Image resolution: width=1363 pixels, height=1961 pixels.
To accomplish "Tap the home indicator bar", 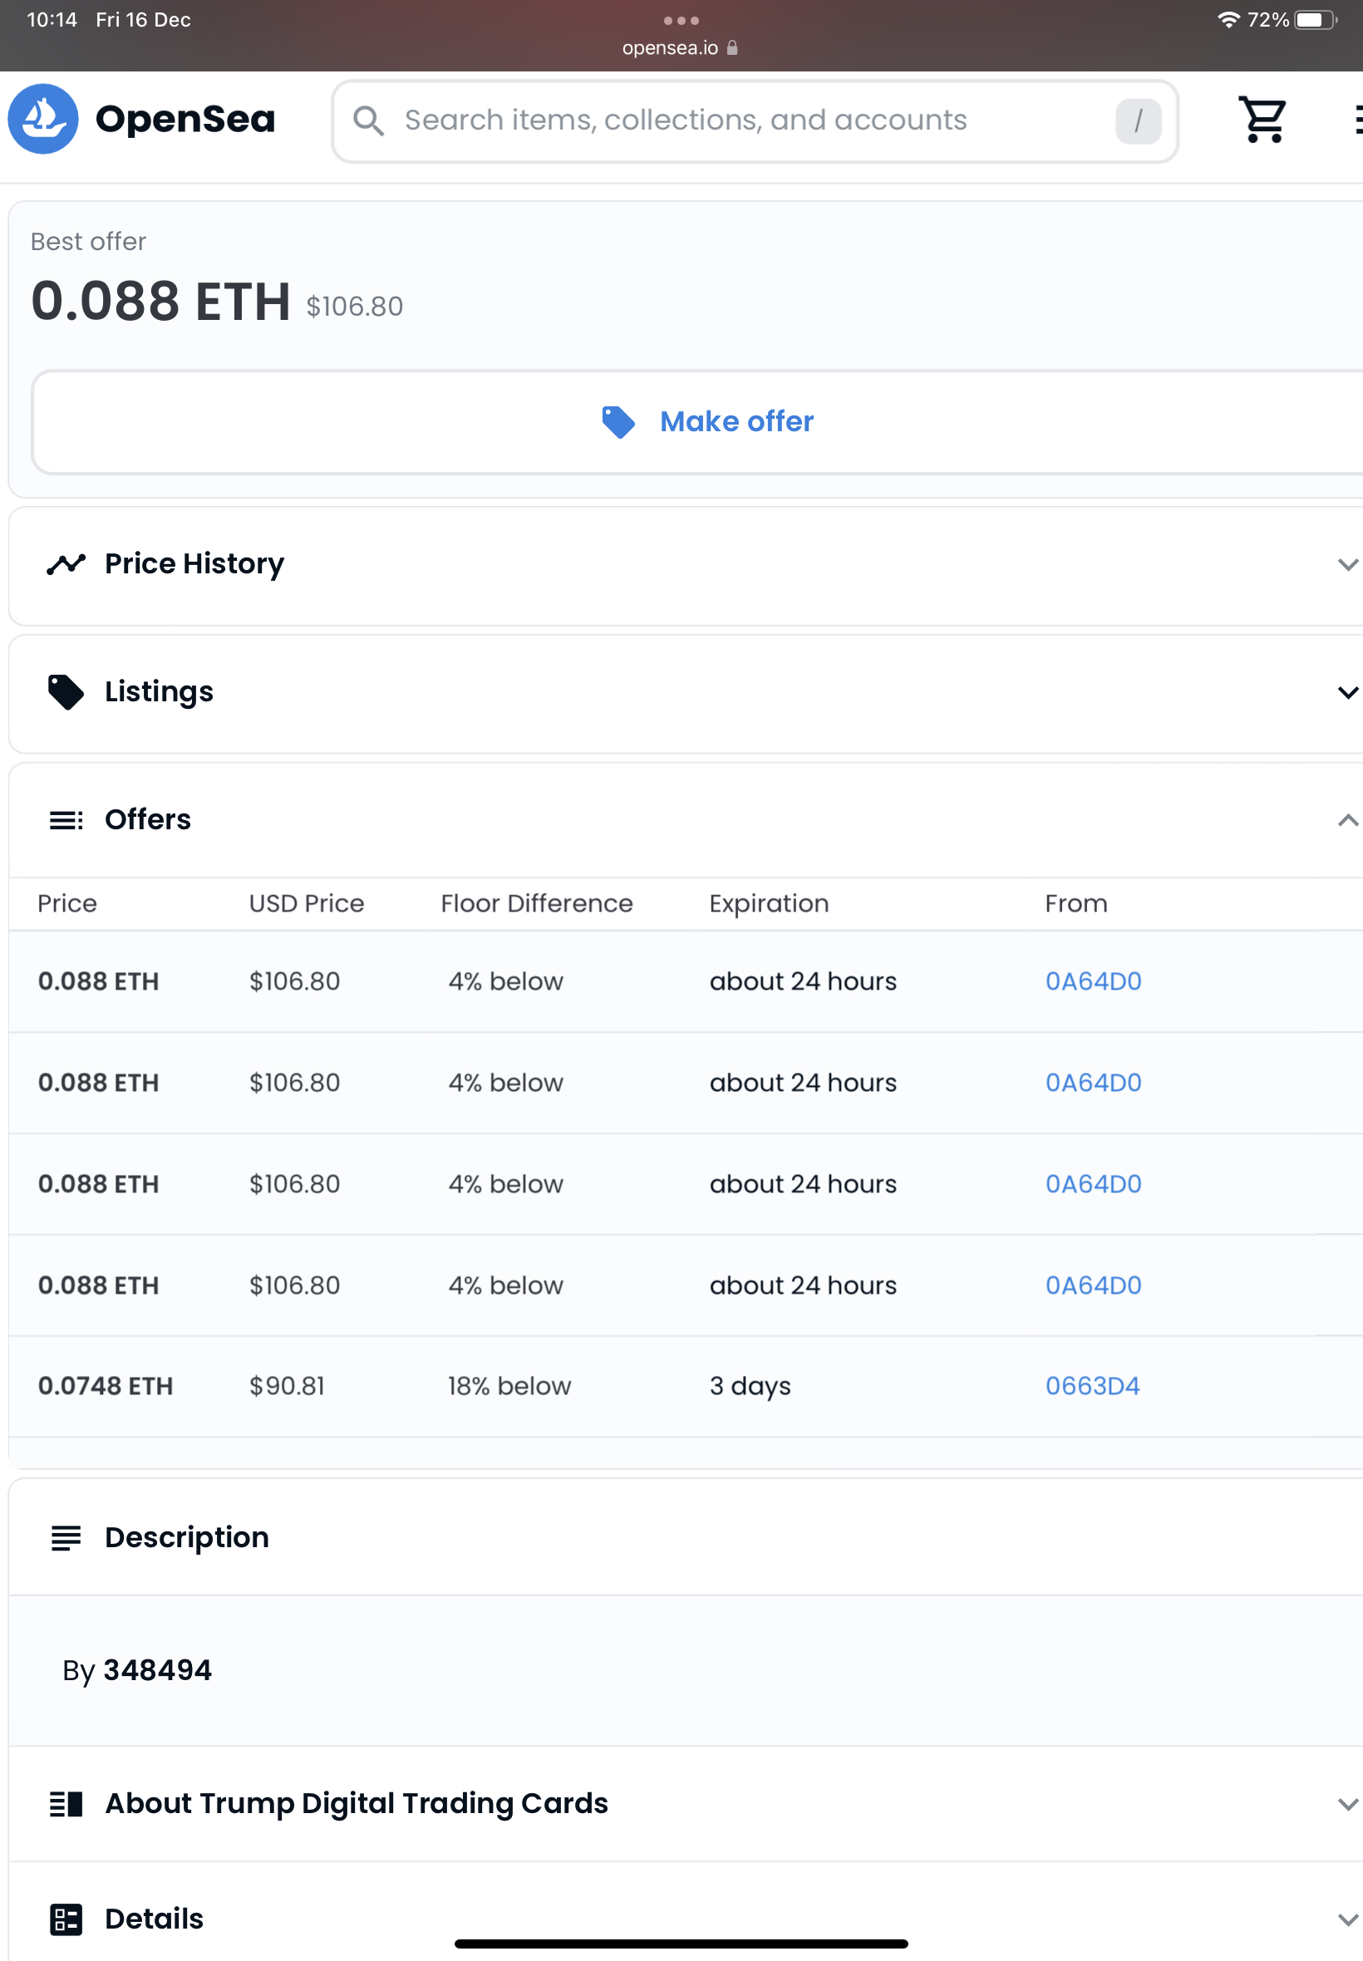I will click(681, 1944).
